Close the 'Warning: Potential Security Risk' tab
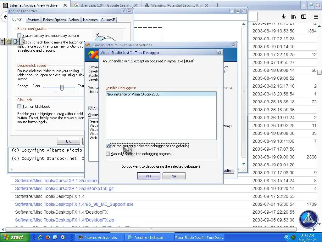 pyautogui.click(x=207, y=5)
